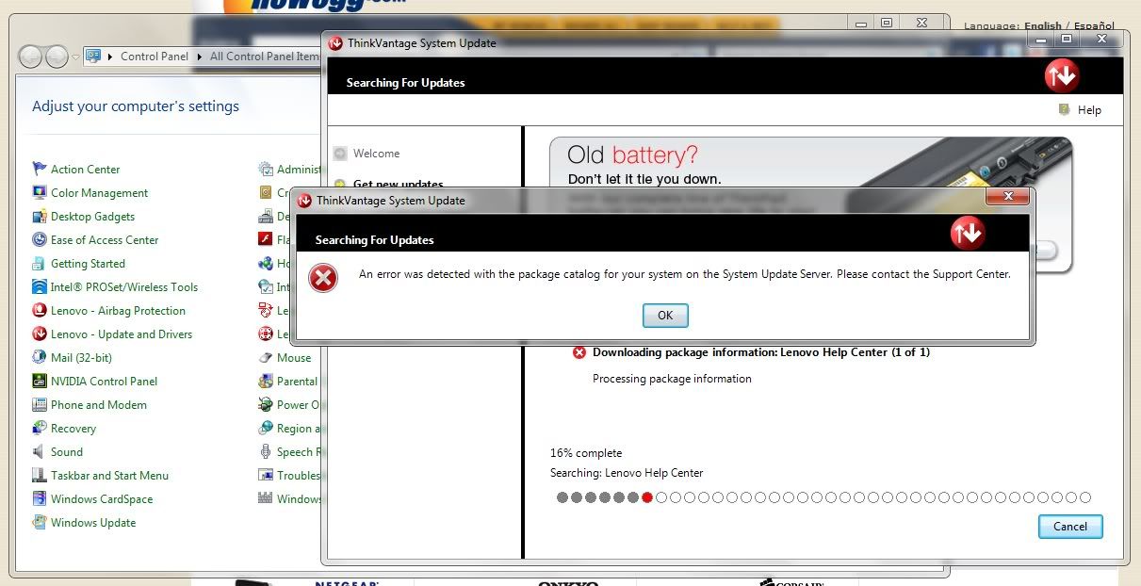
Task: Launch the Desktop Gadgets icon
Action: point(39,217)
